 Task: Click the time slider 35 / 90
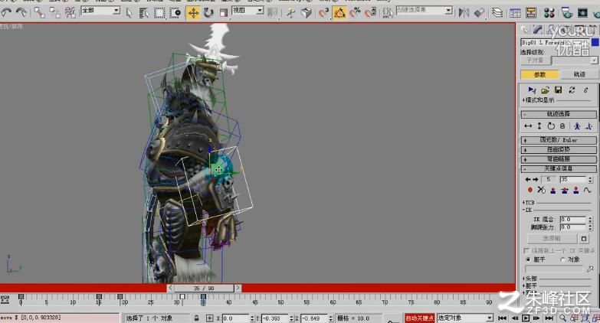[x=204, y=289]
